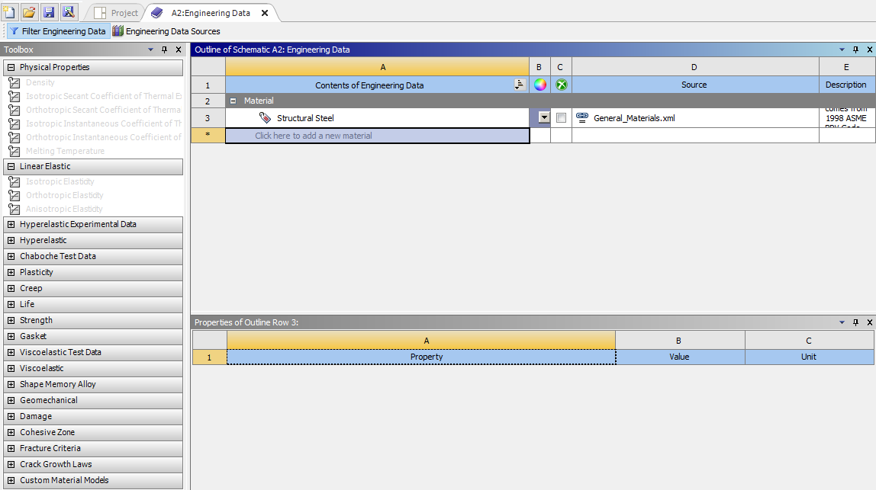The image size is (876, 490).
Task: Expand the Viscoelastic Test Data group
Action: (11, 352)
